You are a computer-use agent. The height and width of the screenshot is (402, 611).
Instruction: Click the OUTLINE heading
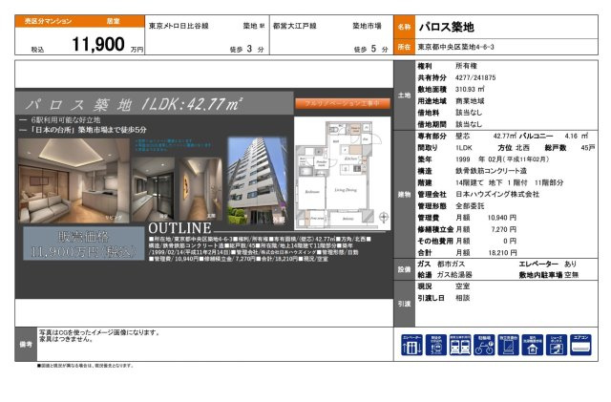pos(180,227)
